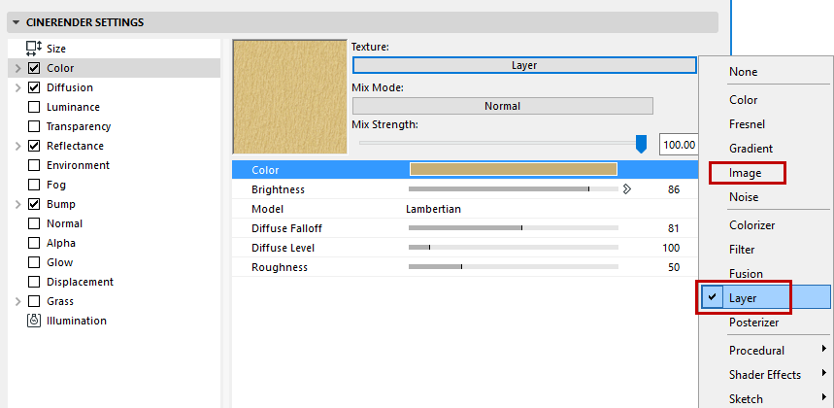The height and width of the screenshot is (408, 834).
Task: Enable the Environment channel checkbox
Action: [x=34, y=165]
